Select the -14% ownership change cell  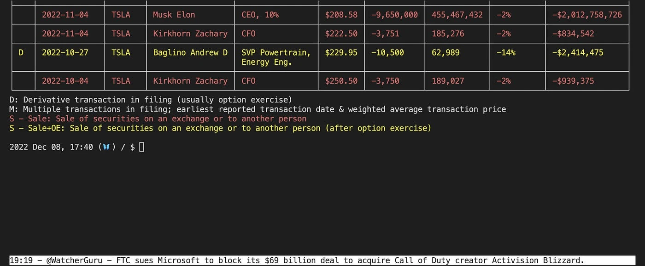click(x=506, y=52)
